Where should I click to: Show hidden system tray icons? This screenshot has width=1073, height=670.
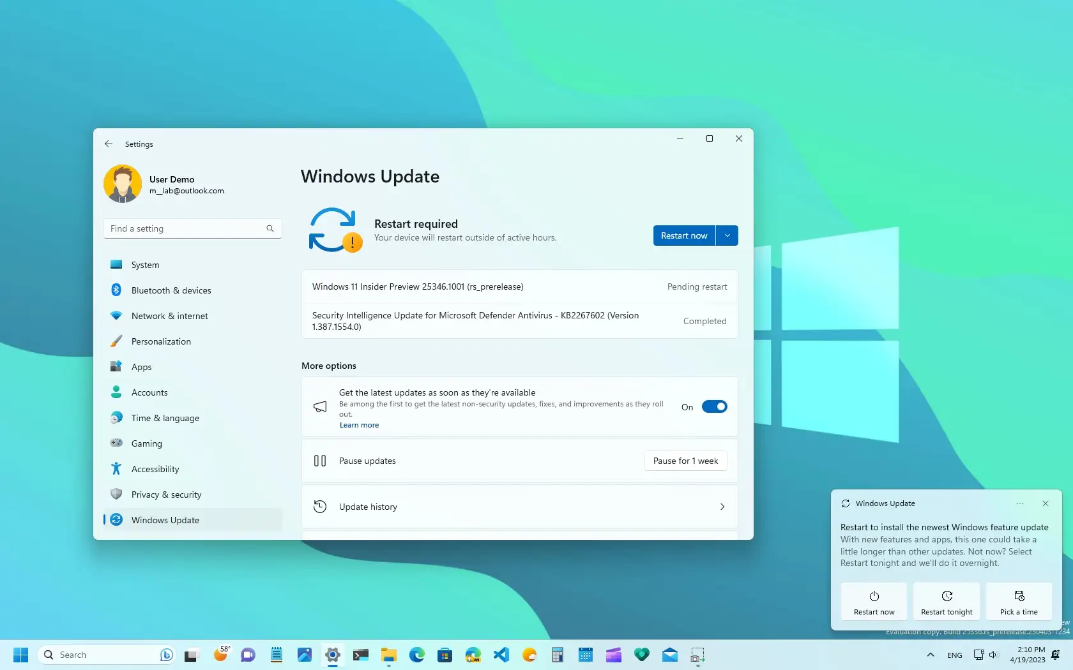point(930,655)
